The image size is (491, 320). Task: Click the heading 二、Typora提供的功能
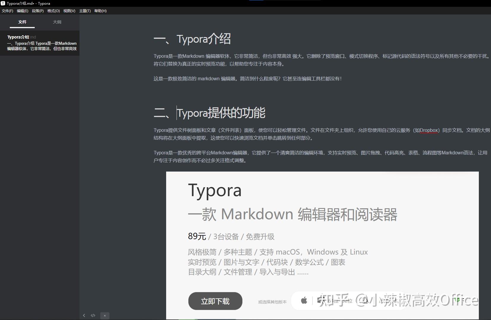tap(209, 113)
